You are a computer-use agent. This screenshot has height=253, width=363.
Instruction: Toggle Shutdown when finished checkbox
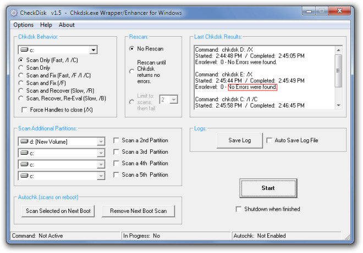coord(239,209)
